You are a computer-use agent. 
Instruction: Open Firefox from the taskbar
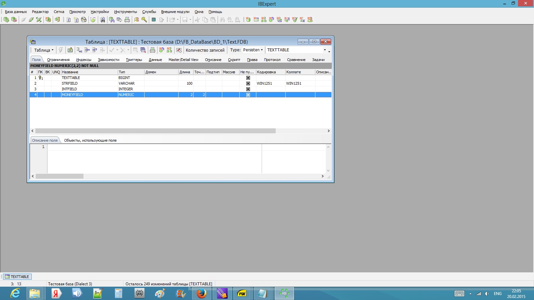click(201, 293)
